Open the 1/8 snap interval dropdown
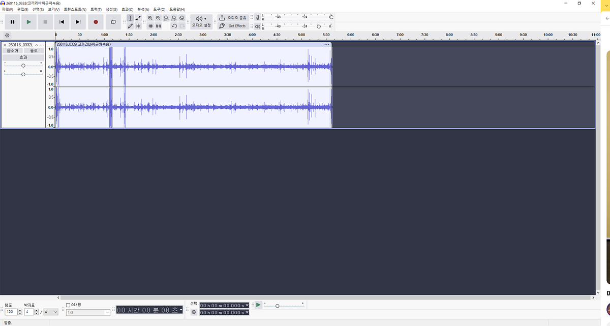This screenshot has height=326, width=610. click(x=88, y=312)
